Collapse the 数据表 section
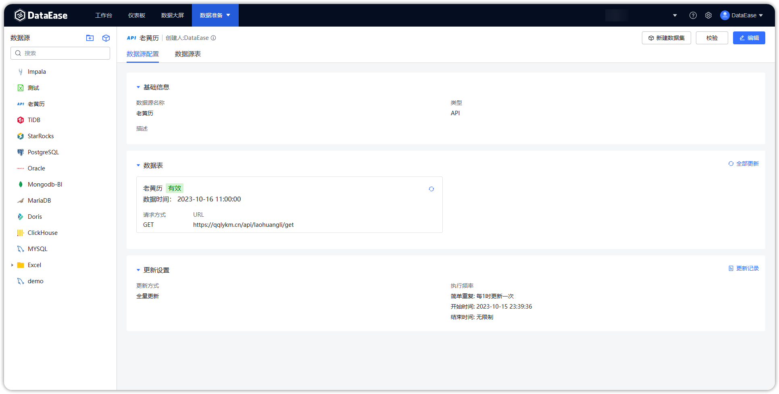779x394 pixels. [x=138, y=165]
